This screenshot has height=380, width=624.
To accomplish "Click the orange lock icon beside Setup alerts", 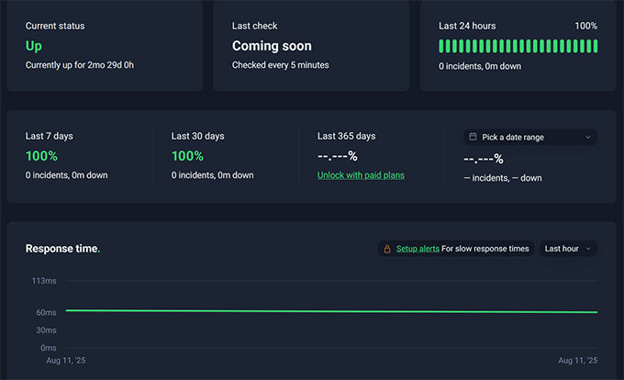I will coord(387,249).
